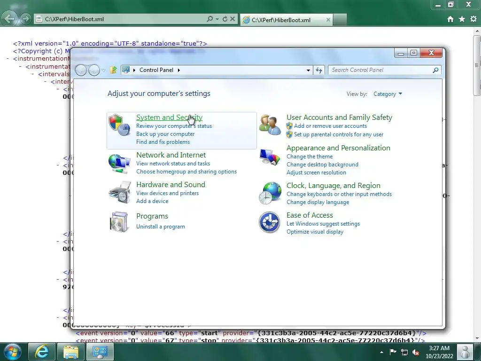This screenshot has width=481, height=361.
Task: Click the breadcrumb arrow before Control Panel
Action: pos(134,70)
